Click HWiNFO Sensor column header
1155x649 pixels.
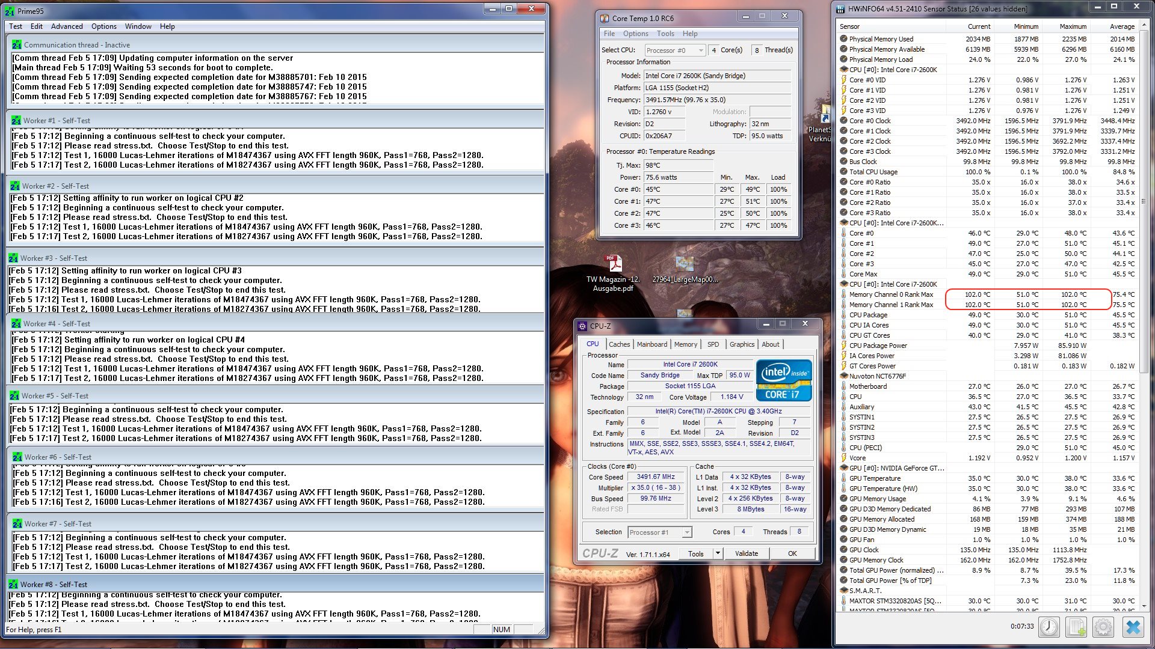(x=892, y=26)
